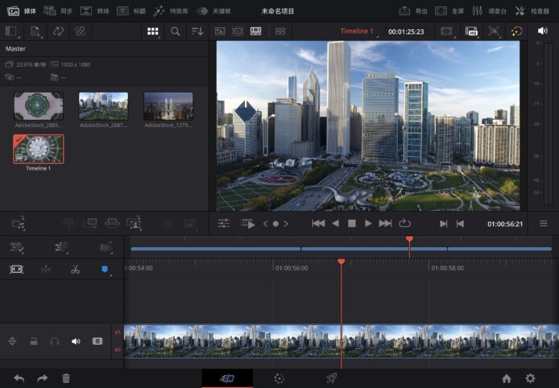Delete with the trash bin icon
The image size is (559, 388).
coord(66,378)
